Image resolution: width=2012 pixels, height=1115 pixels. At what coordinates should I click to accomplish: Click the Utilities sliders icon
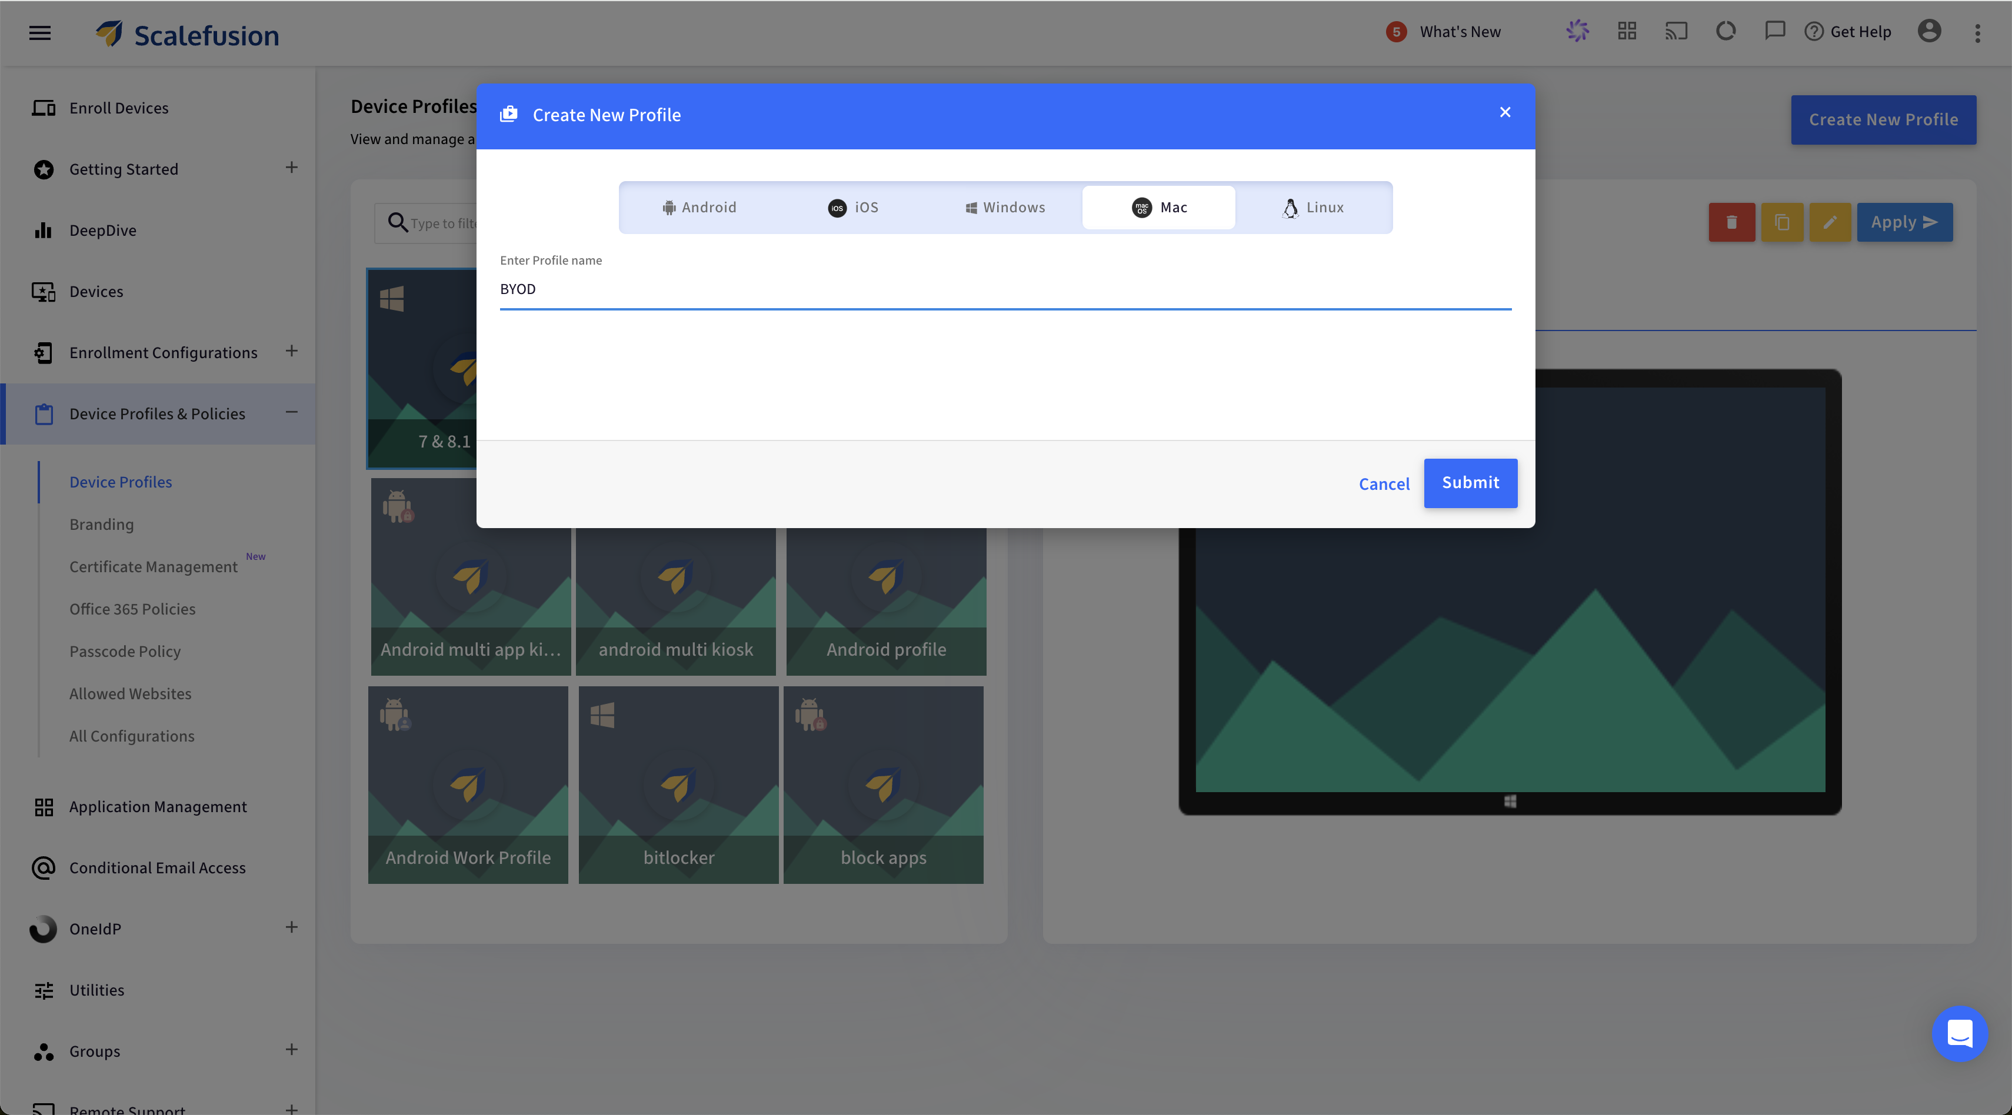click(x=44, y=990)
